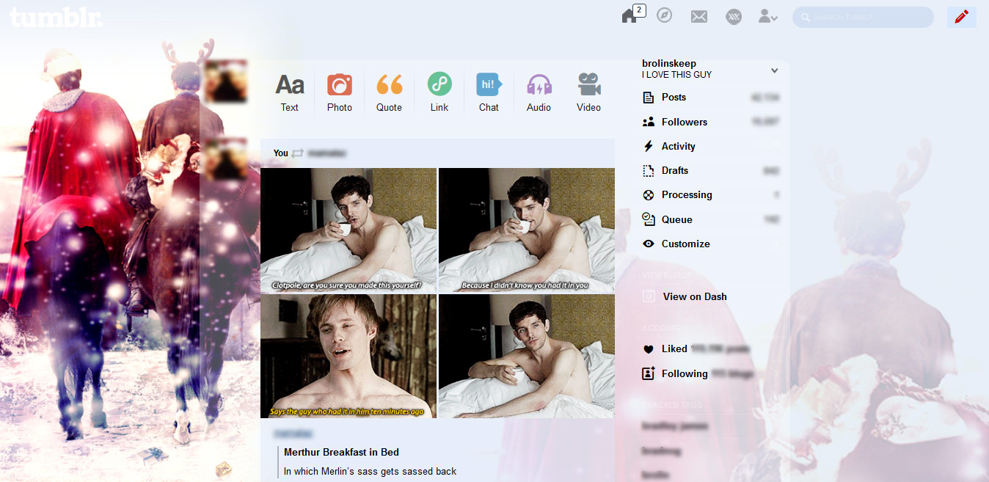Image resolution: width=989 pixels, height=482 pixels.
Task: Expand the brolinskeep blog chevron
Action: 774,70
